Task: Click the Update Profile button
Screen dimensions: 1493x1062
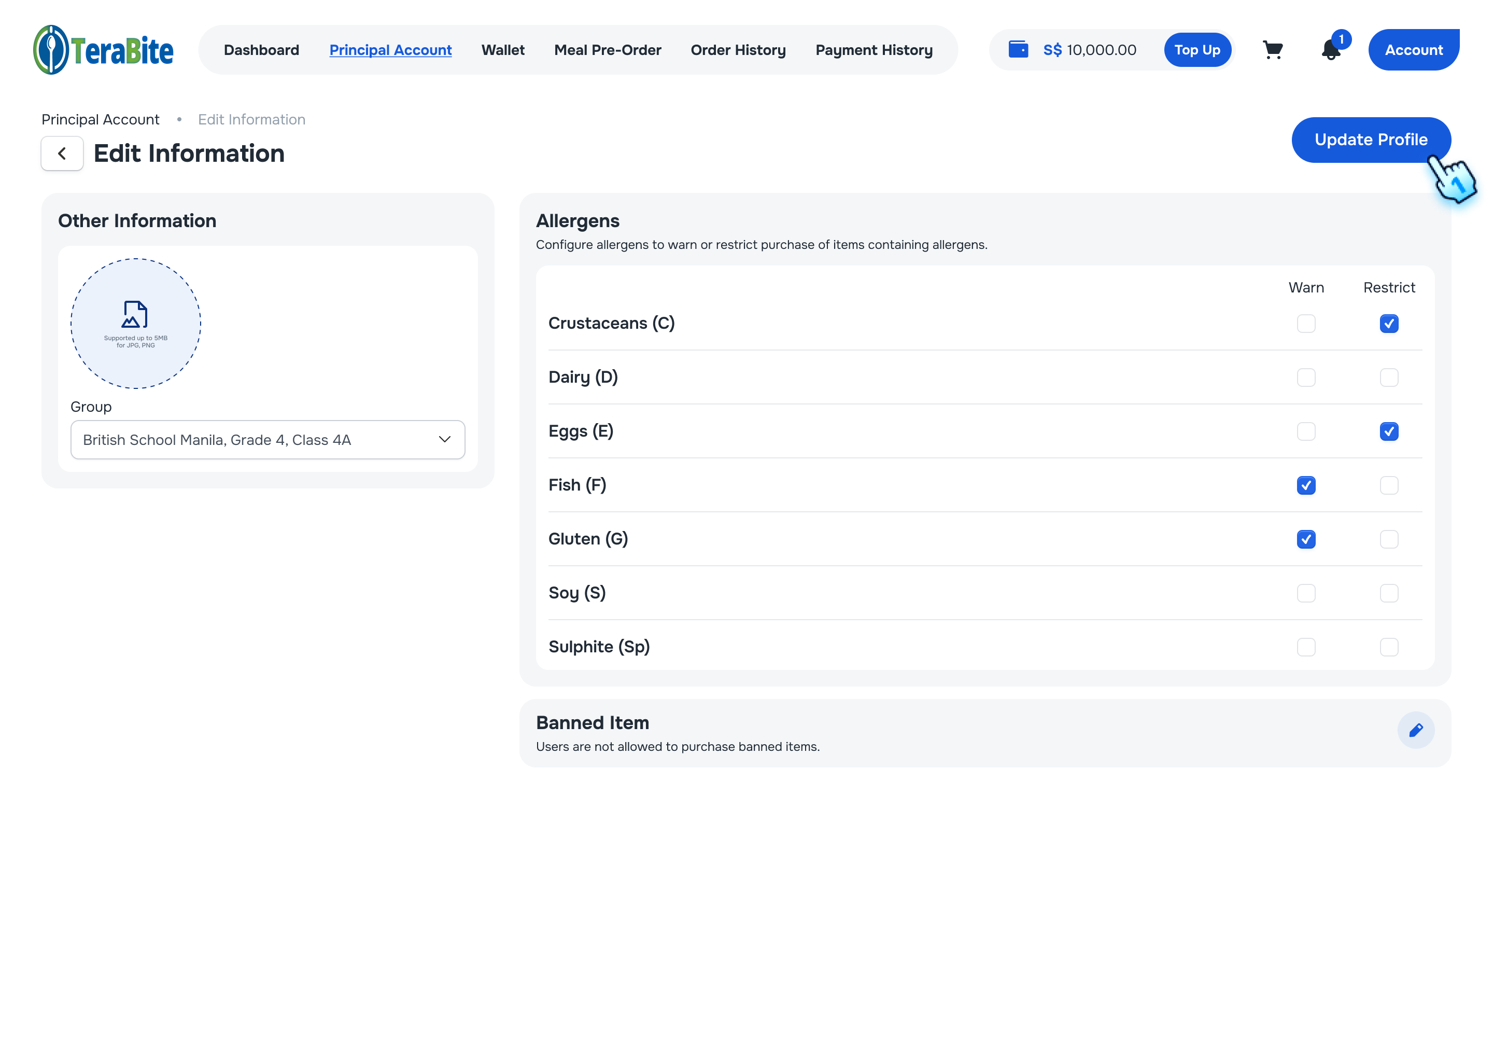Action: (1370, 140)
